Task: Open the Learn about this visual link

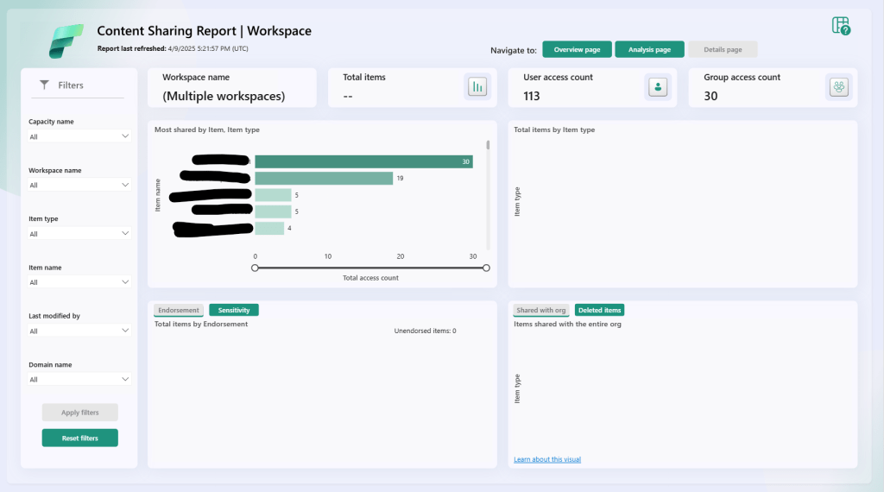Action: click(547, 459)
